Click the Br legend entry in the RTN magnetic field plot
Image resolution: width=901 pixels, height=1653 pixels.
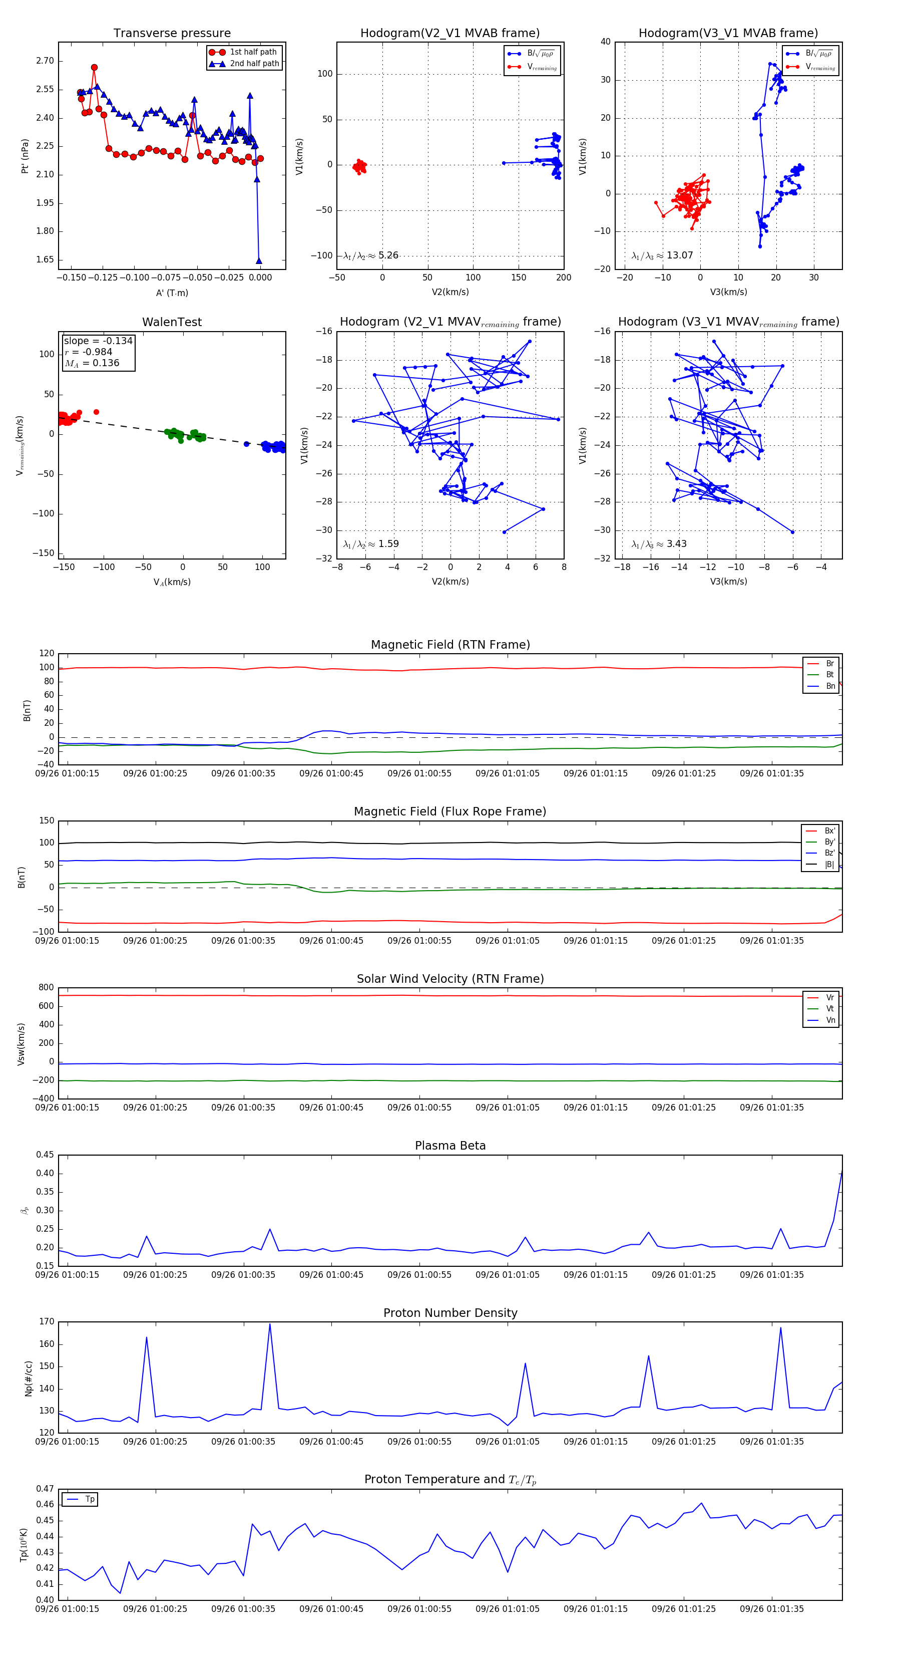point(821,664)
